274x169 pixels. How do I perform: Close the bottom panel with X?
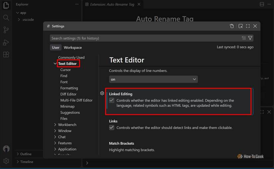[269, 112]
